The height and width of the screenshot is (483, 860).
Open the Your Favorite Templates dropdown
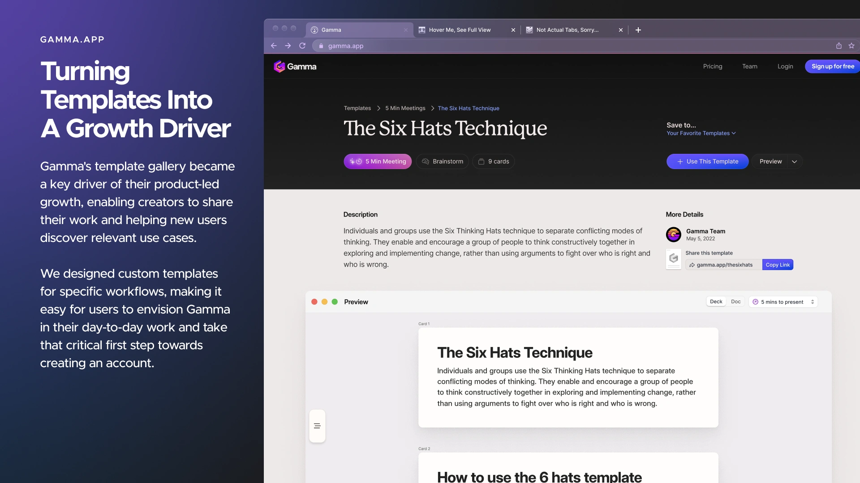tap(701, 133)
